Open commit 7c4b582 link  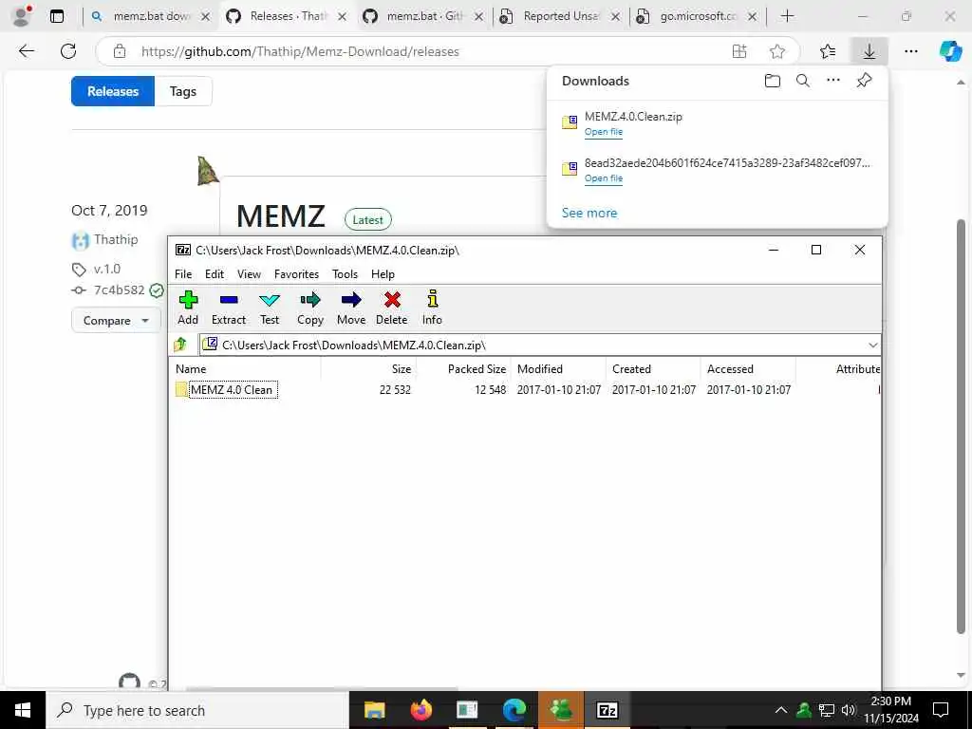(x=119, y=290)
